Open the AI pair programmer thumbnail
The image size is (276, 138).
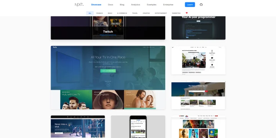click(x=199, y=28)
